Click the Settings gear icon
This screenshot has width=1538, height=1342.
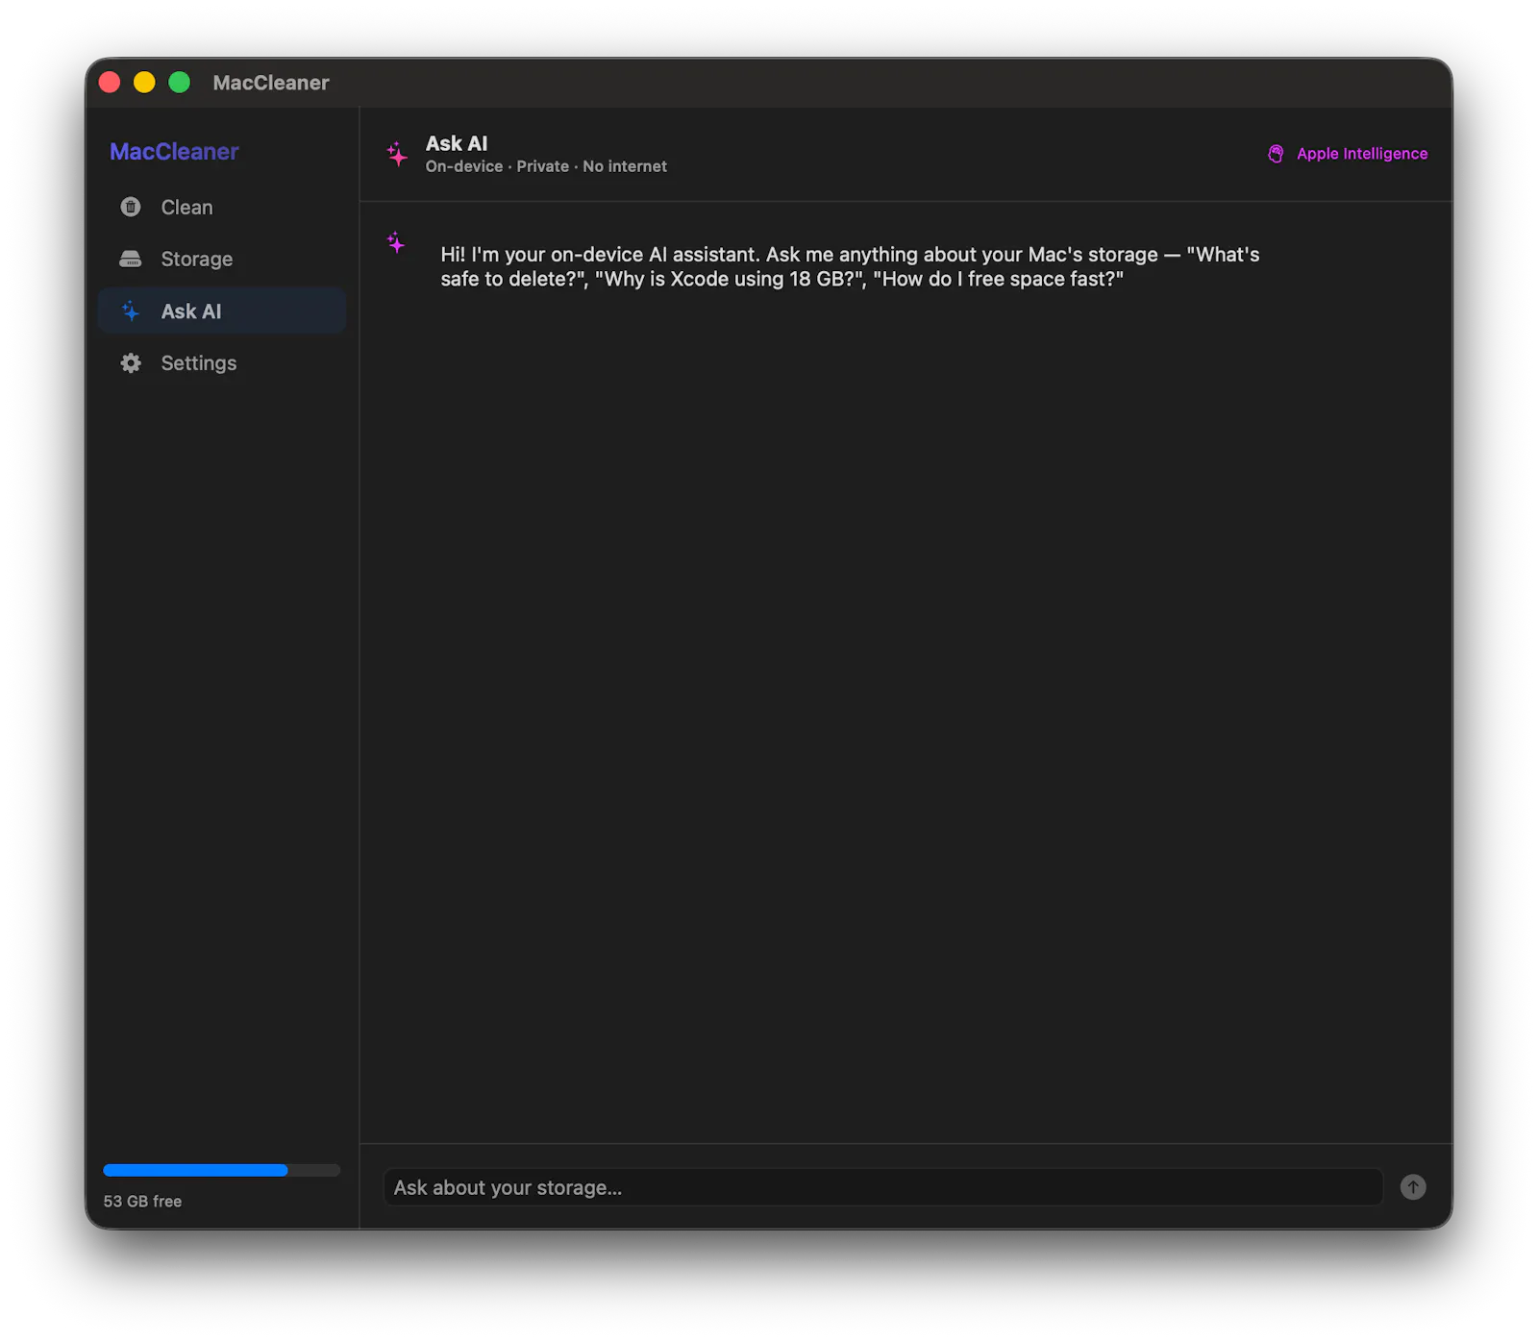(x=131, y=362)
